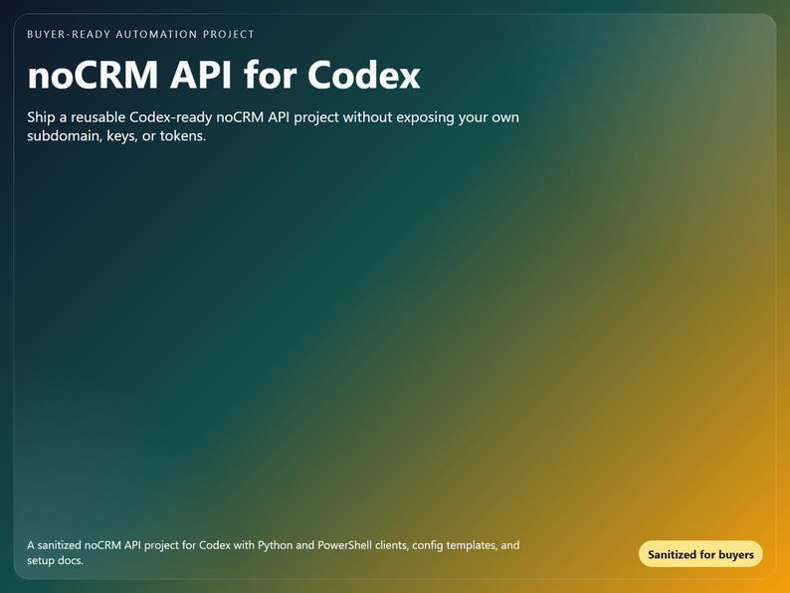790x593 pixels.
Task: Click 'BUYER-READY AUTOMATION PROJECT' label
Action: click(x=140, y=34)
